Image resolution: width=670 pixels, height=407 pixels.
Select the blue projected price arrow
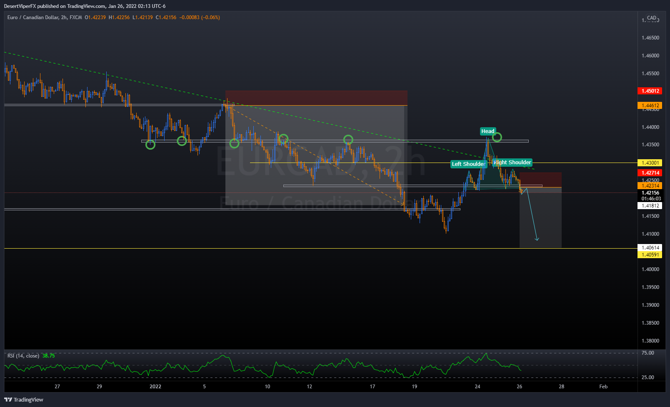pyautogui.click(x=532, y=214)
